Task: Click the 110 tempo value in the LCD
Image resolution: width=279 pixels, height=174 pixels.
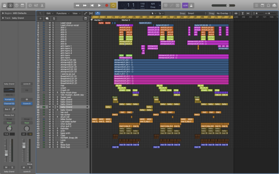Action: point(142,4)
